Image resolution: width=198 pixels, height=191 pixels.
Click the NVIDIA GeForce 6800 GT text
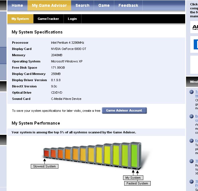[68, 49]
